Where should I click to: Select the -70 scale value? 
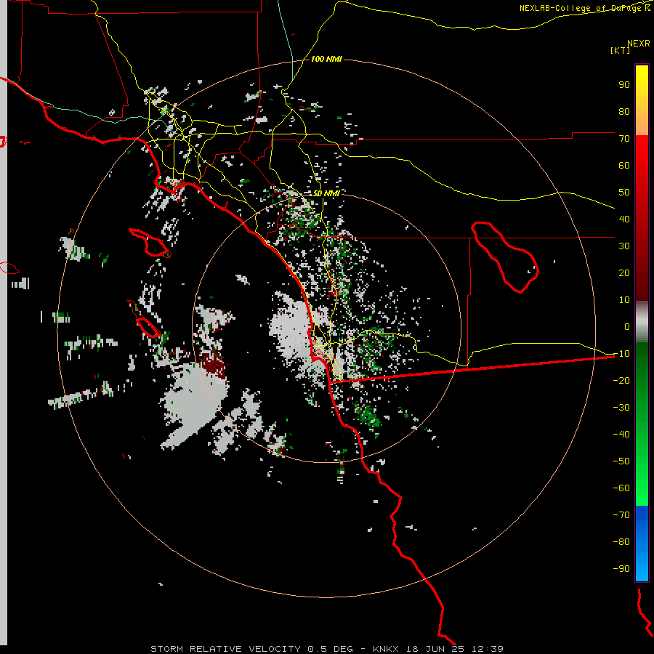pos(621,514)
